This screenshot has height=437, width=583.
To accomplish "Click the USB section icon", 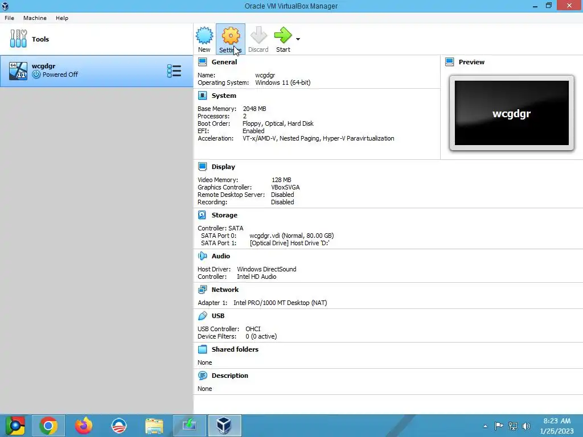I will click(x=202, y=315).
